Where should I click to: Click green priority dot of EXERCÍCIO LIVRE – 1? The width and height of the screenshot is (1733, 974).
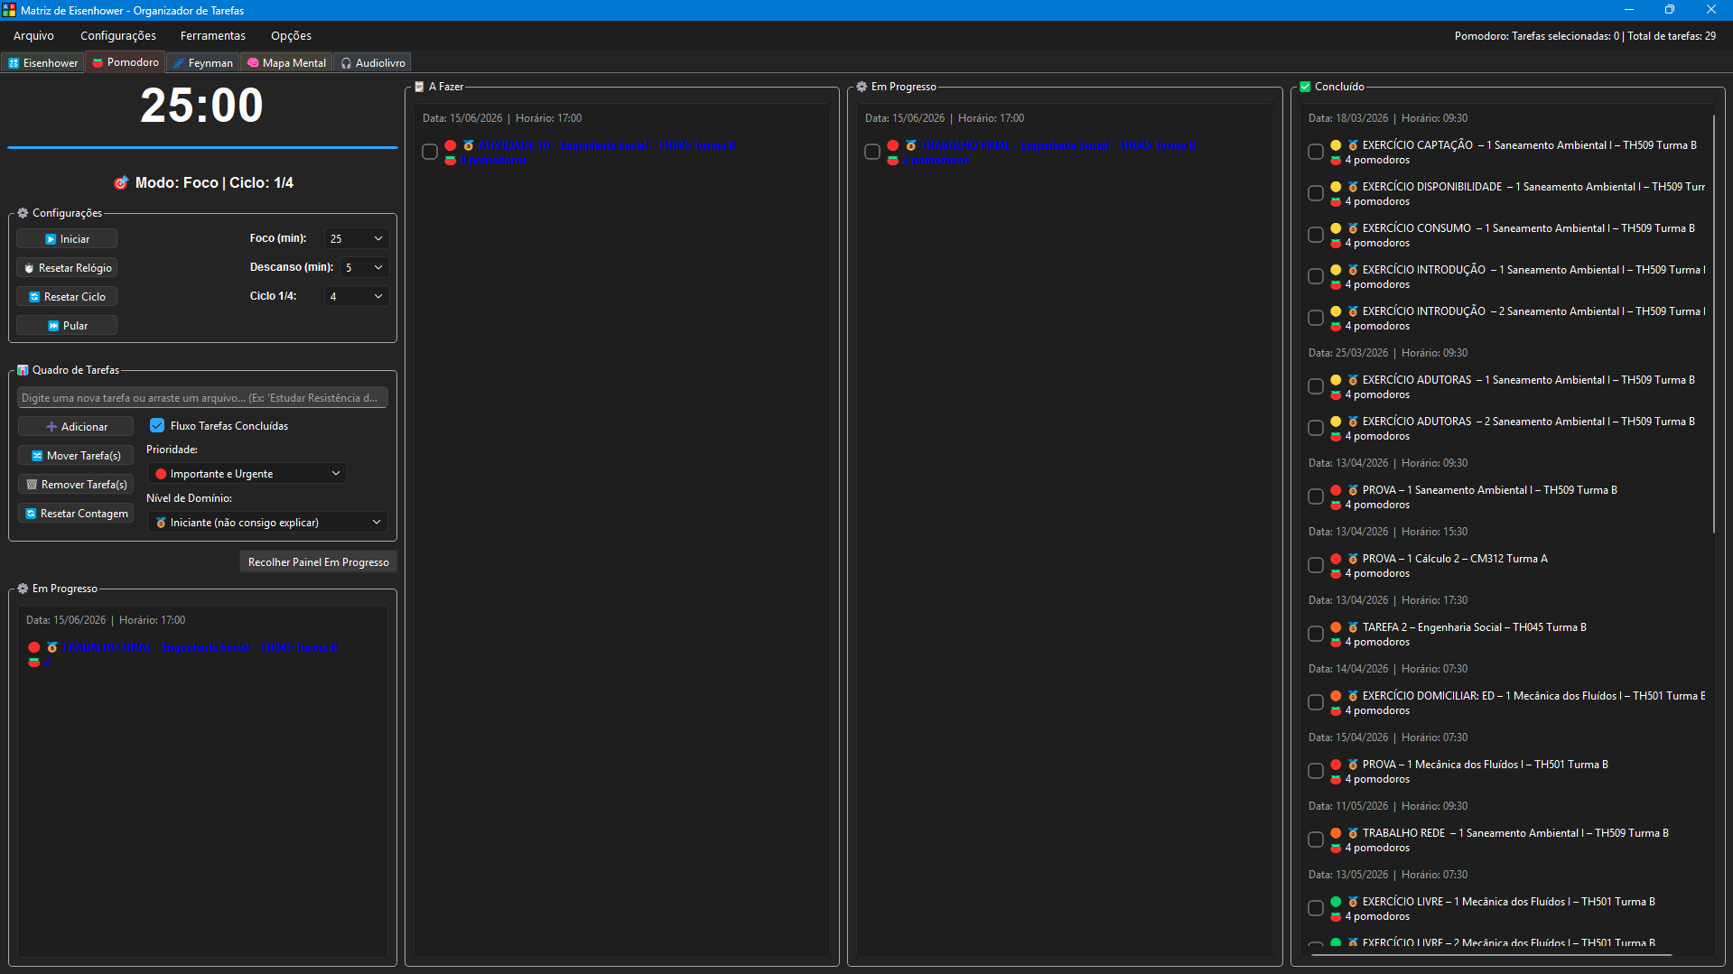(x=1336, y=902)
